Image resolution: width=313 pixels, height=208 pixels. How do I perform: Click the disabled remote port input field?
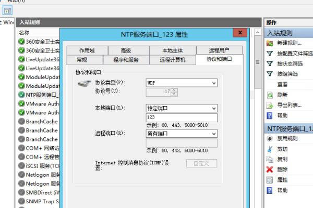(x=182, y=143)
